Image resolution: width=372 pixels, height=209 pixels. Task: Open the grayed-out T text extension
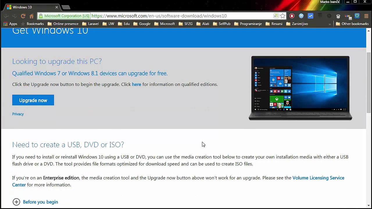(x=320, y=16)
